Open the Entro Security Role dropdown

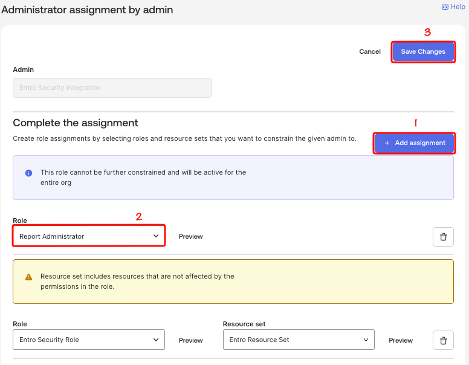click(89, 340)
